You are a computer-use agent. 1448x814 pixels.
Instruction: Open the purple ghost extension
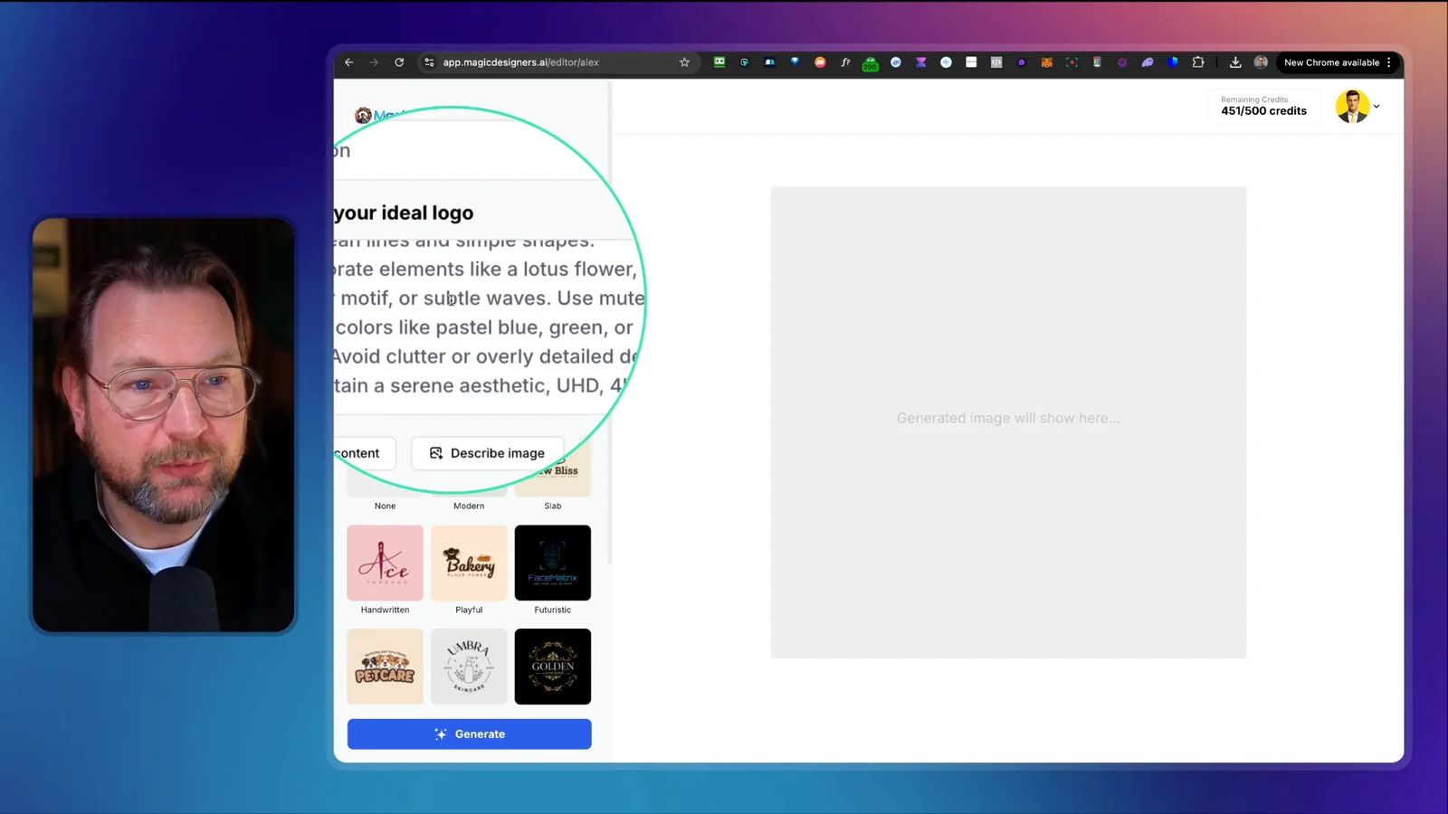click(1148, 62)
